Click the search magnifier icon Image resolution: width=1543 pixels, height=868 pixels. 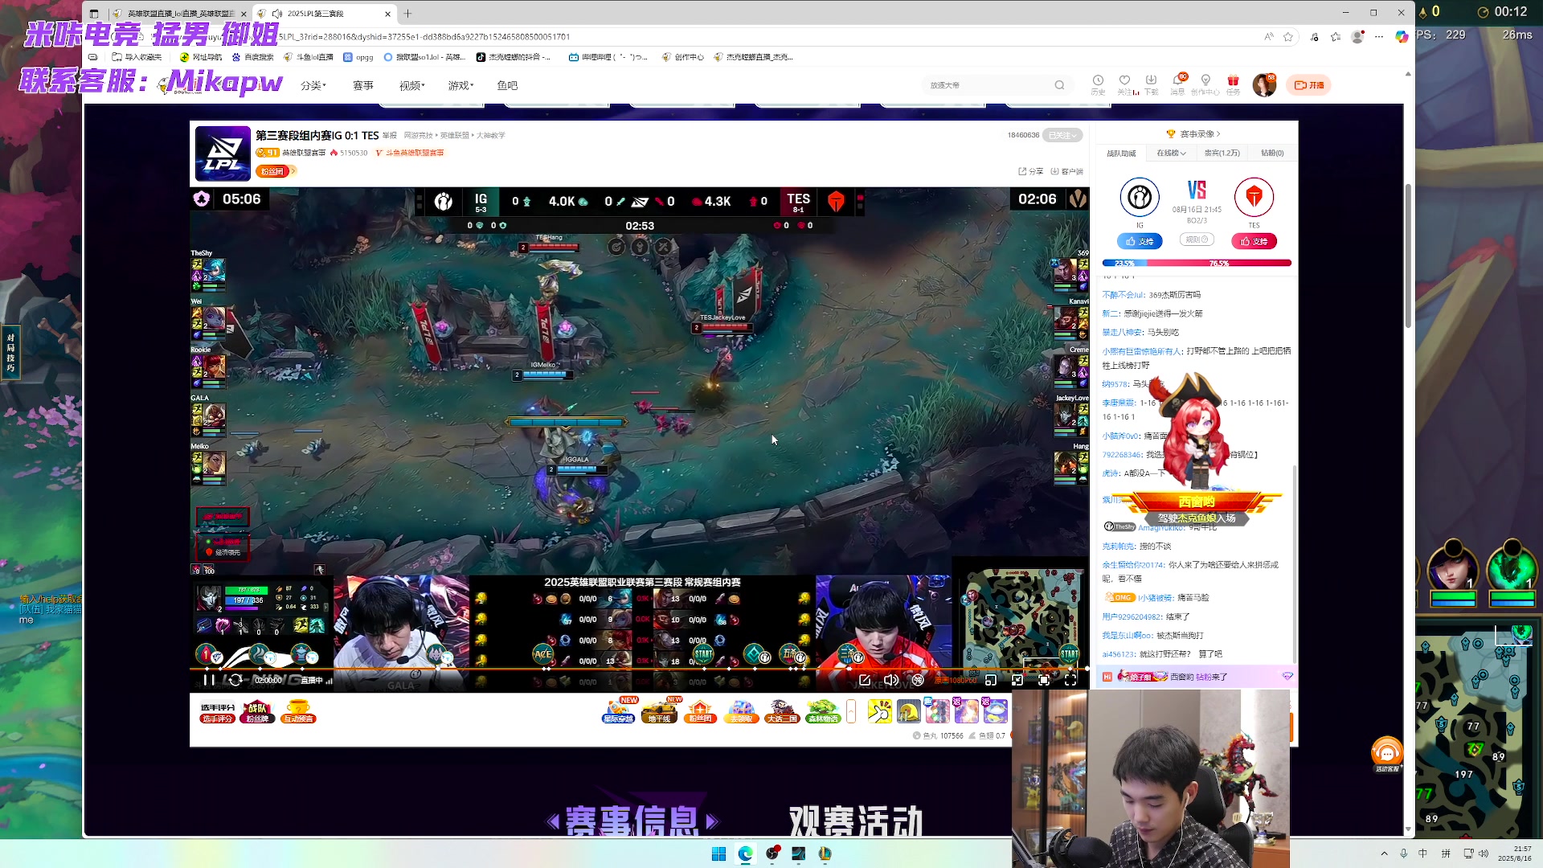pos(1059,85)
